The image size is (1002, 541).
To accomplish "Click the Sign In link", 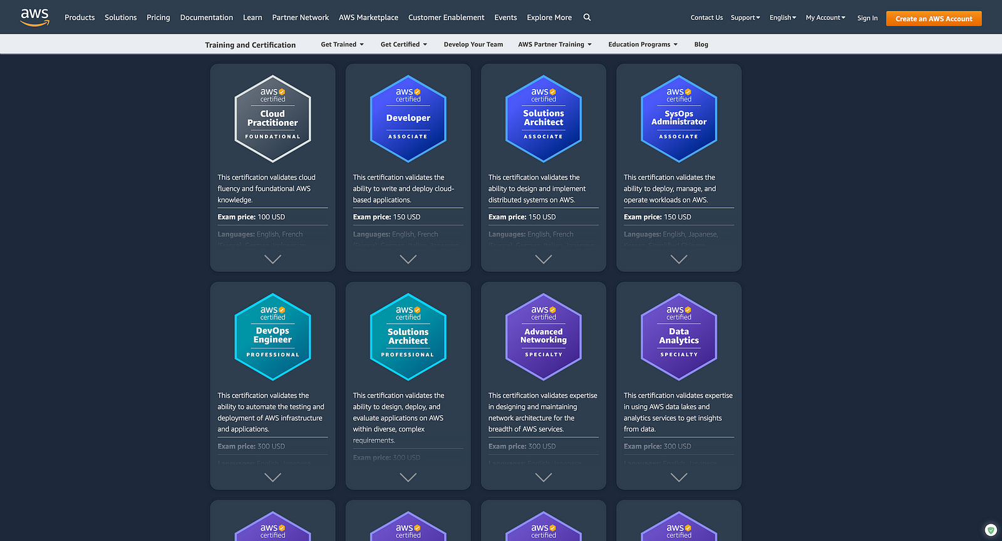I will [x=867, y=18].
